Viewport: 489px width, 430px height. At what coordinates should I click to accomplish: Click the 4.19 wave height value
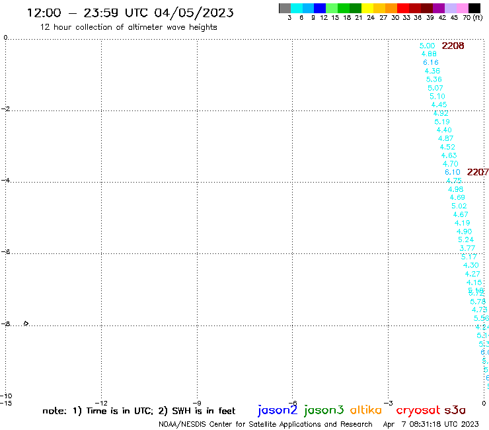(462, 223)
